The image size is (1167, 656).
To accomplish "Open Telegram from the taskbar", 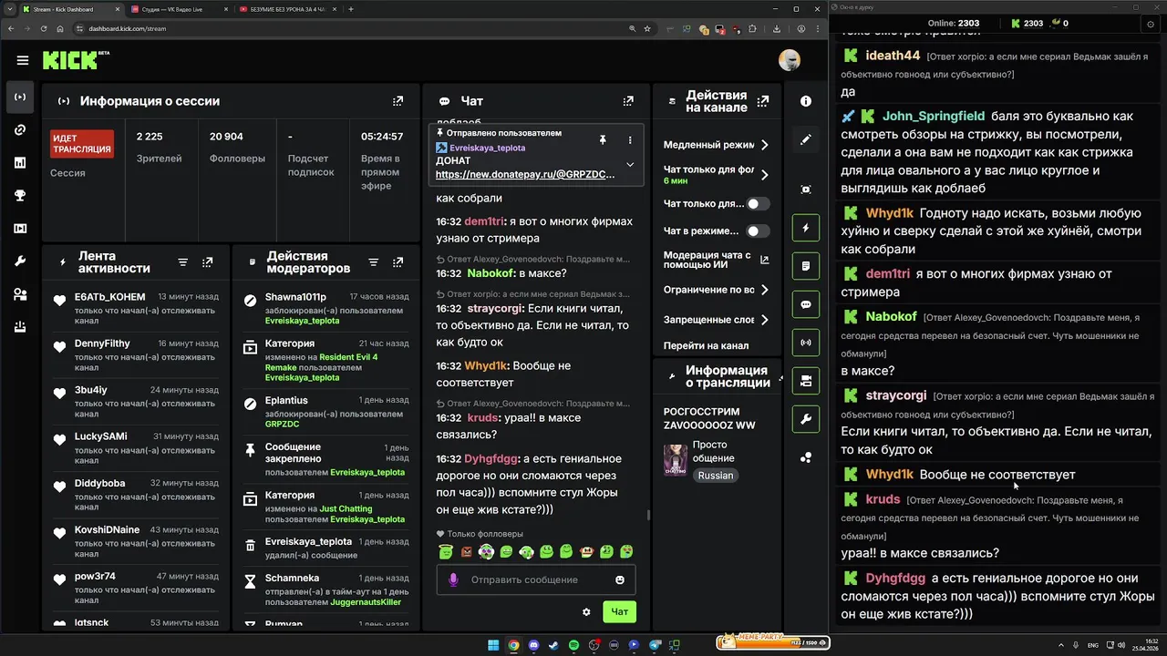I will point(654,645).
